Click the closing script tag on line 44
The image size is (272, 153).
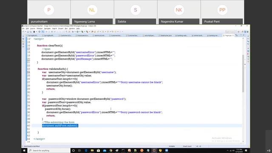tap(40, 139)
